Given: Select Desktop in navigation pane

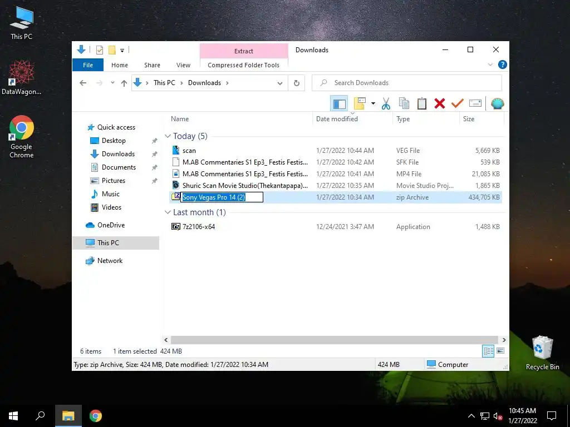Looking at the screenshot, I should click(x=114, y=141).
